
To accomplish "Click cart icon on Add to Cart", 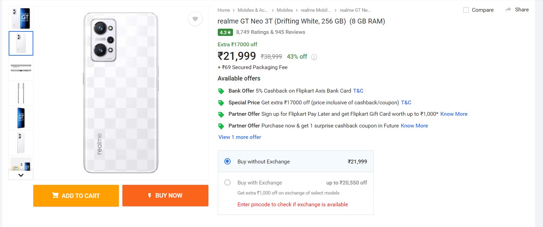I will pos(55,195).
